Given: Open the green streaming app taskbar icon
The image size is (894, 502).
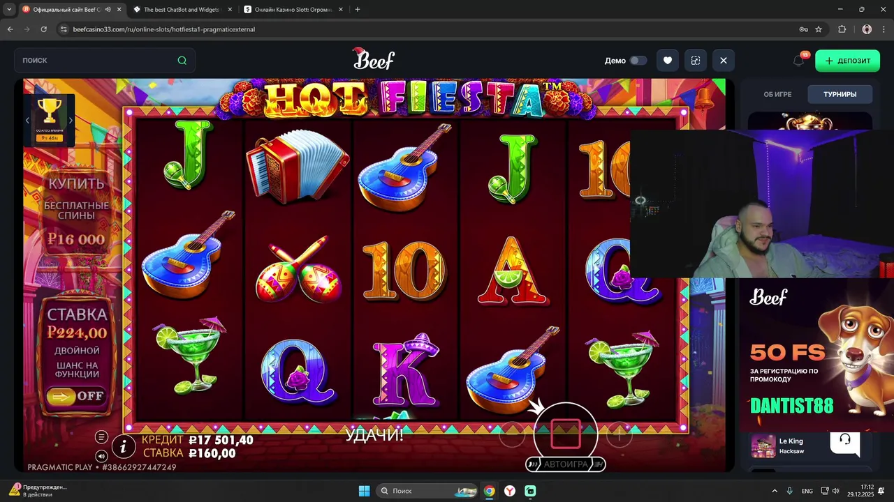Looking at the screenshot, I should [x=530, y=491].
